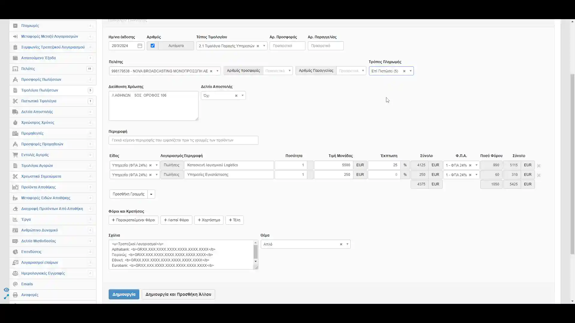Delete the Υπηρεσίες Εγκατάστασης line with the X icon
This screenshot has height=323, width=575.
tap(539, 175)
